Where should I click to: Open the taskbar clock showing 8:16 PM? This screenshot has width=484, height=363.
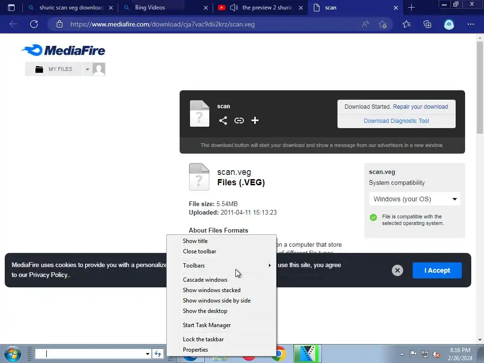pos(460,354)
